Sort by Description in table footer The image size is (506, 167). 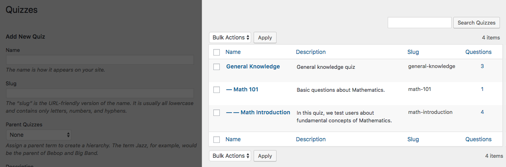click(x=311, y=139)
